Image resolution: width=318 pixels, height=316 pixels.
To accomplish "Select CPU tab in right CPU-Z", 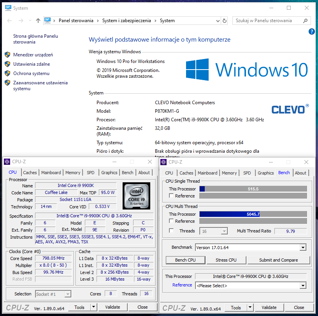I will coord(169,173).
